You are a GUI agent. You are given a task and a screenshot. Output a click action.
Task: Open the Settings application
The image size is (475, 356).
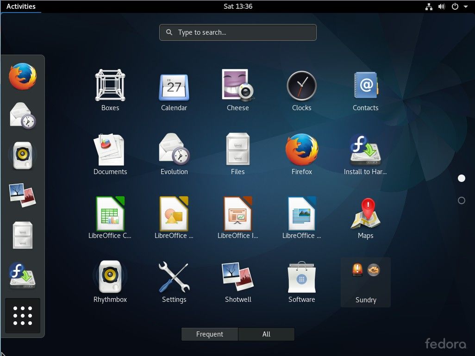174,282
